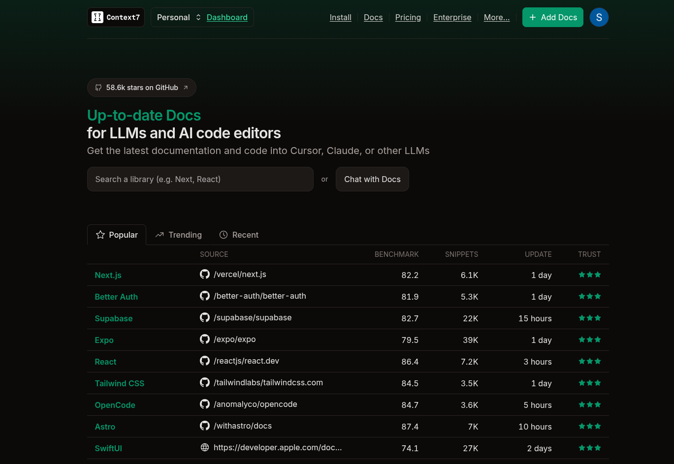Click GitHub icon next to /supabase/supabase
This screenshot has width=674, height=464.
(205, 317)
